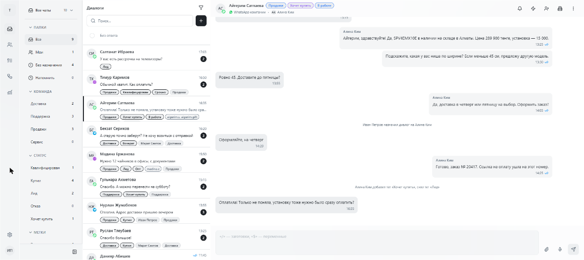Open chat options three-dot menu
Viewport: 584px width, 260px height.
(573, 8)
